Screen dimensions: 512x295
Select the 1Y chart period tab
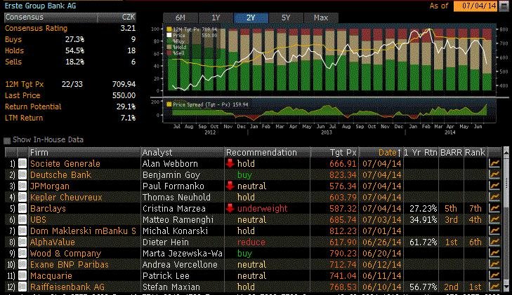coord(216,18)
